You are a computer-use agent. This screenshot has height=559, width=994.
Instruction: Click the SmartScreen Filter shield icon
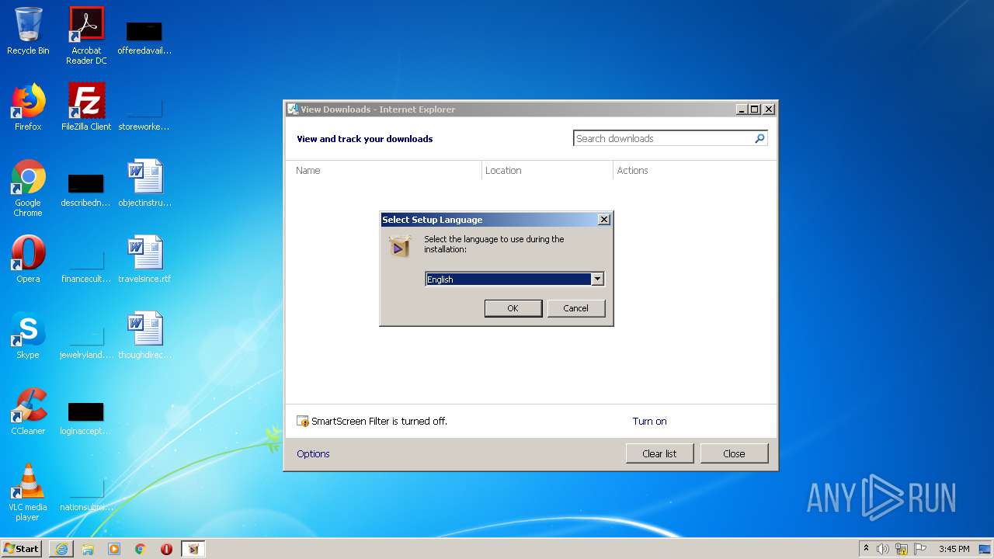point(303,422)
